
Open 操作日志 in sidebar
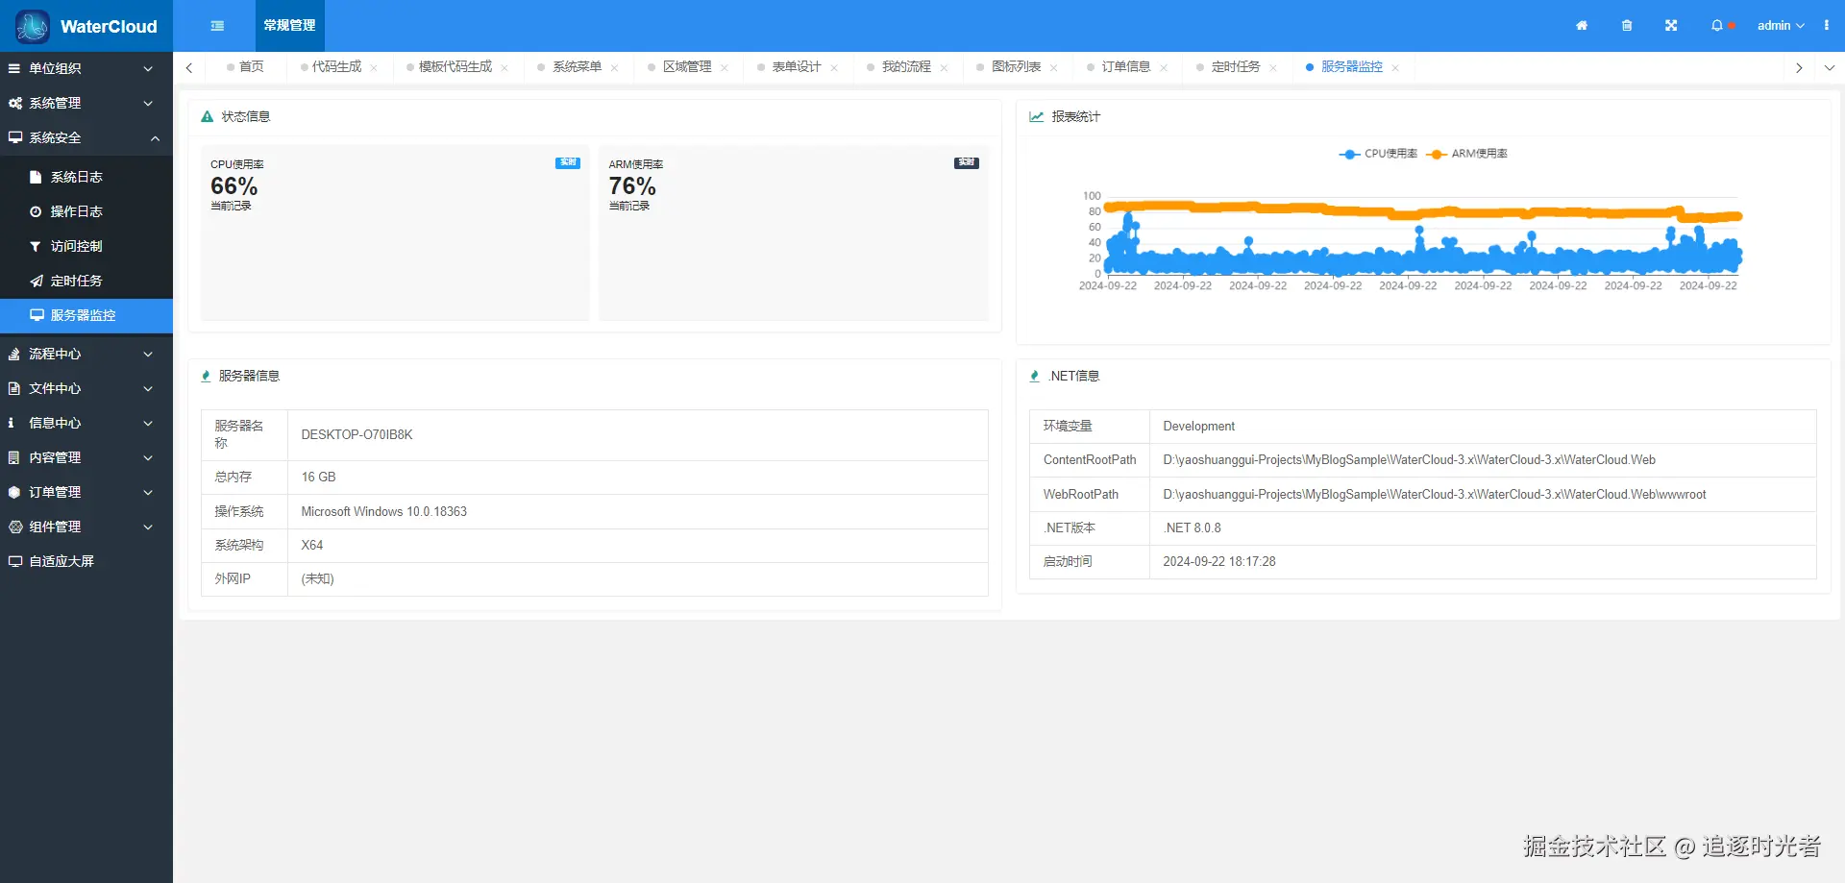coord(86,211)
